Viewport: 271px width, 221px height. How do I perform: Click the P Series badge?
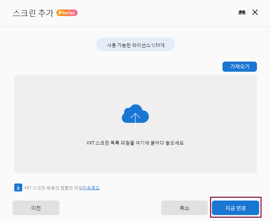coord(67,13)
